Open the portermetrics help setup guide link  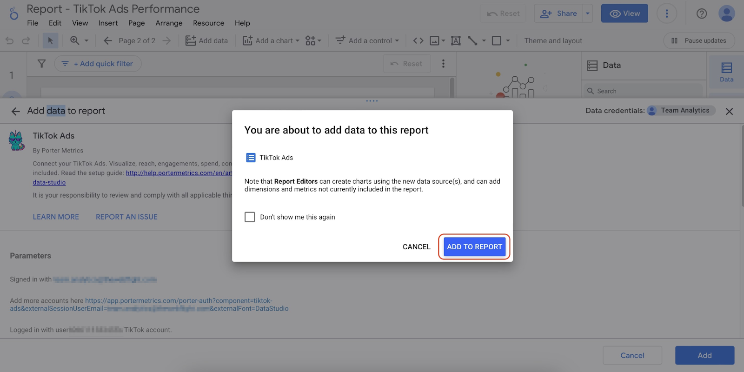(x=179, y=173)
